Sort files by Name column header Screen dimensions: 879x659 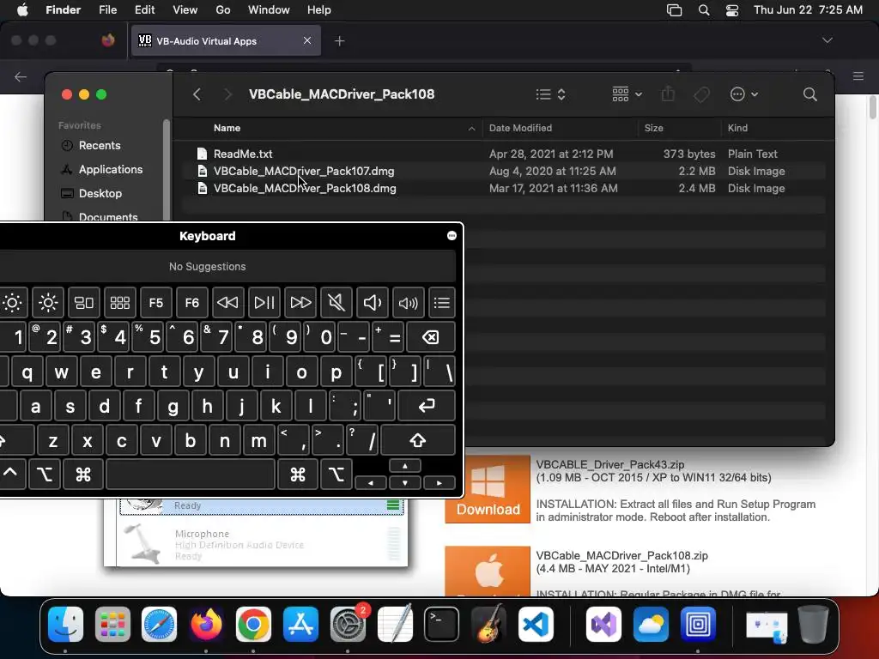[x=227, y=129]
